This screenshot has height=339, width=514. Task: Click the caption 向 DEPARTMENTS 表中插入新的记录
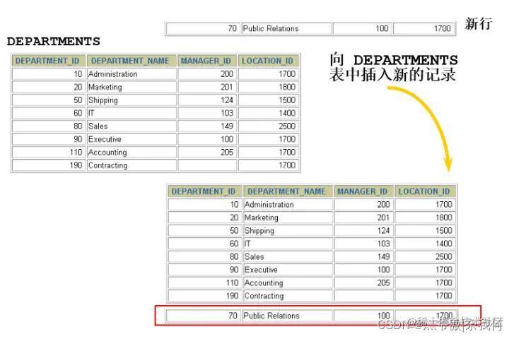(x=393, y=68)
